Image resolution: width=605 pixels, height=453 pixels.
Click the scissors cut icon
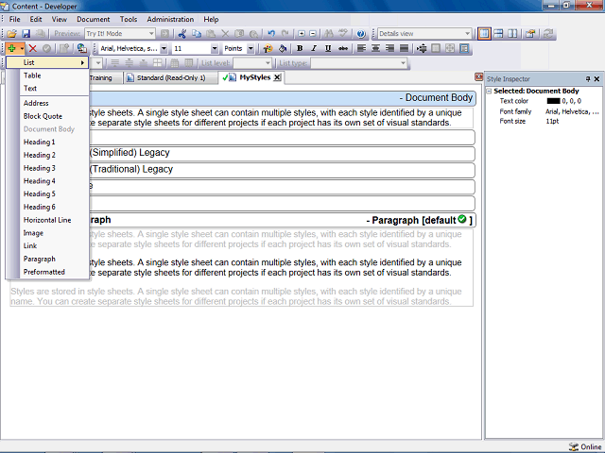(x=182, y=34)
